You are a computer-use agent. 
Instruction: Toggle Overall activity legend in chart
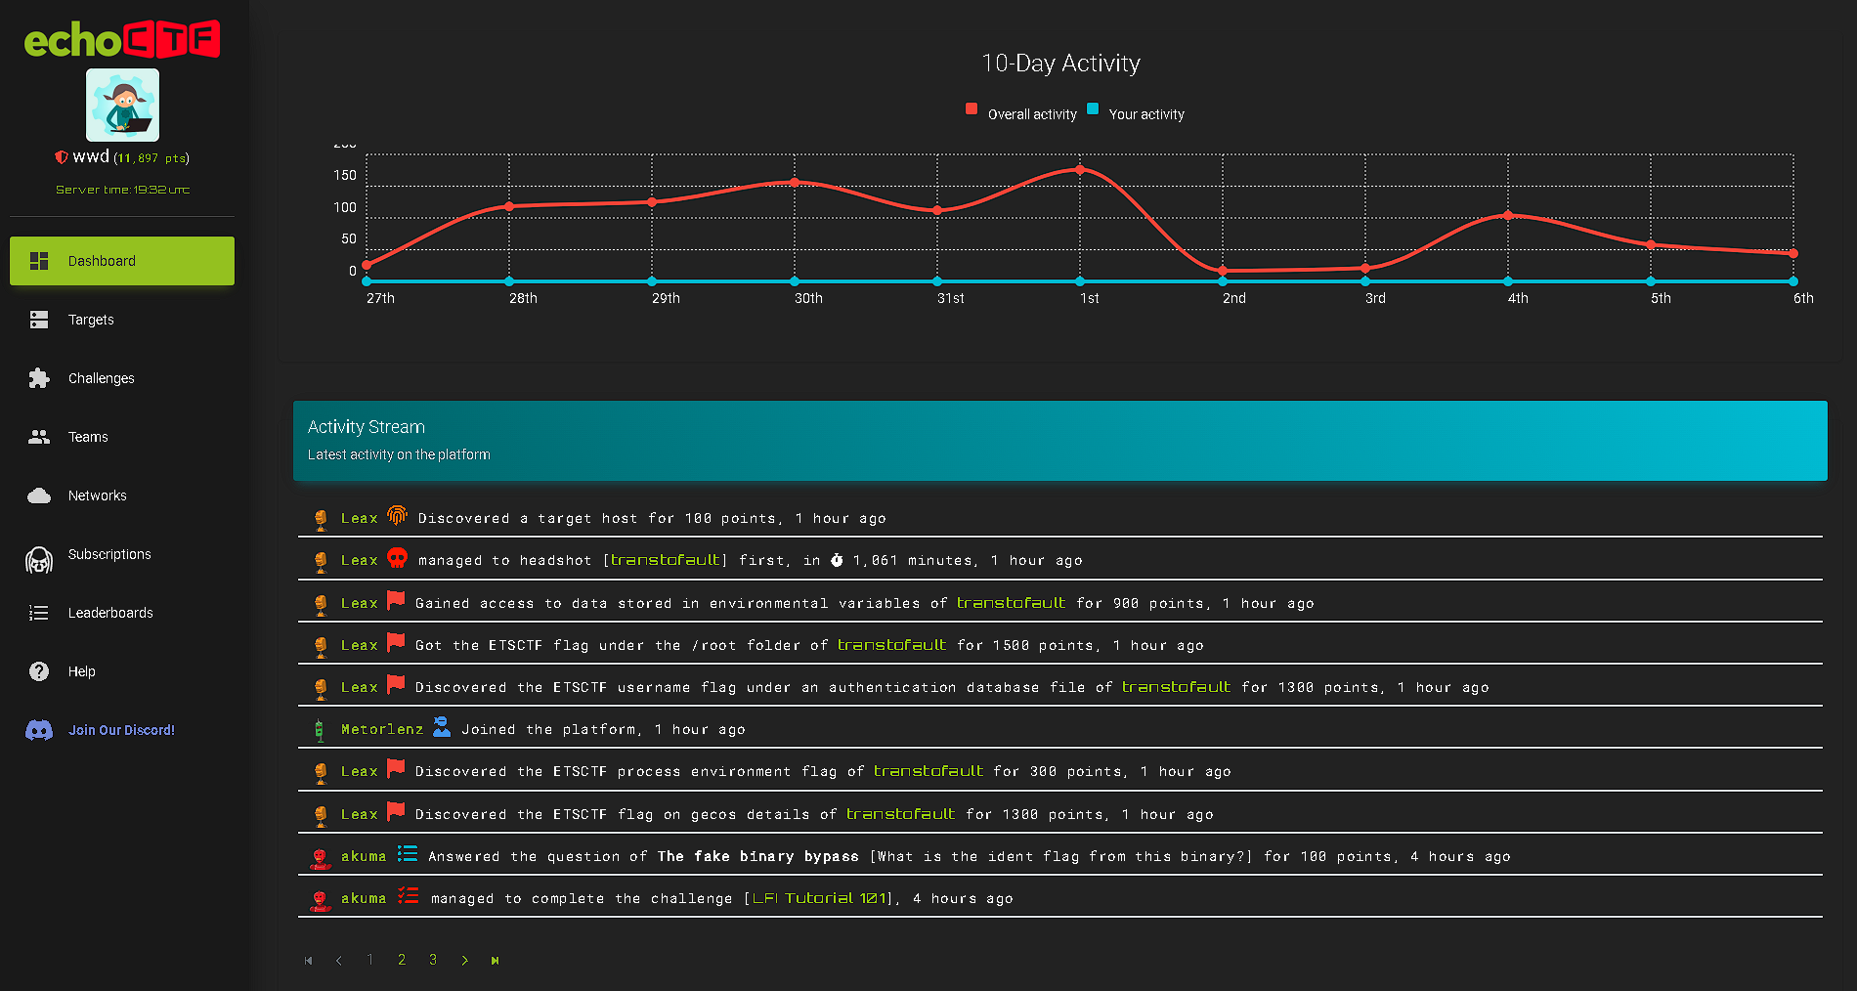point(1021,114)
